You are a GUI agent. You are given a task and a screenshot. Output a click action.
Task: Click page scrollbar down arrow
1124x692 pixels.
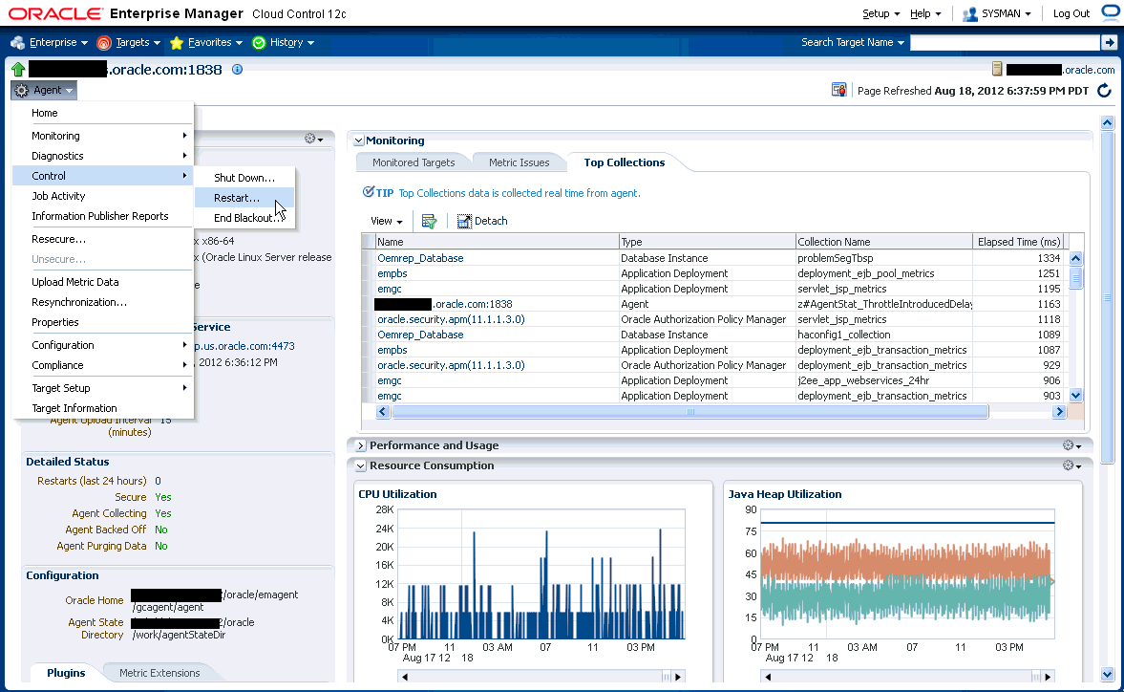click(x=1108, y=674)
